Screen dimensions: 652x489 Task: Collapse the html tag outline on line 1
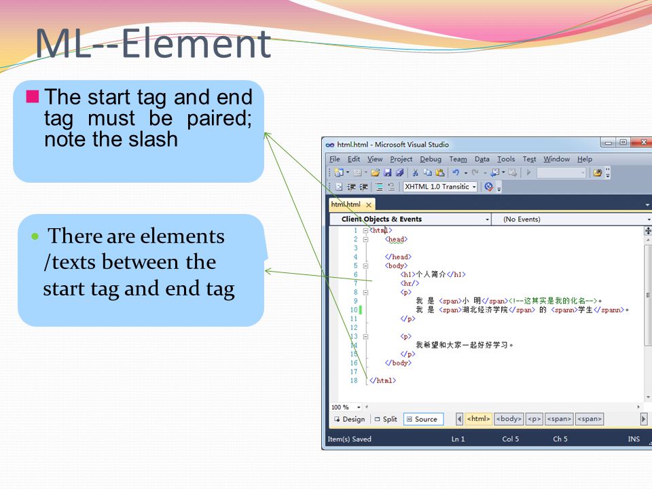(365, 230)
